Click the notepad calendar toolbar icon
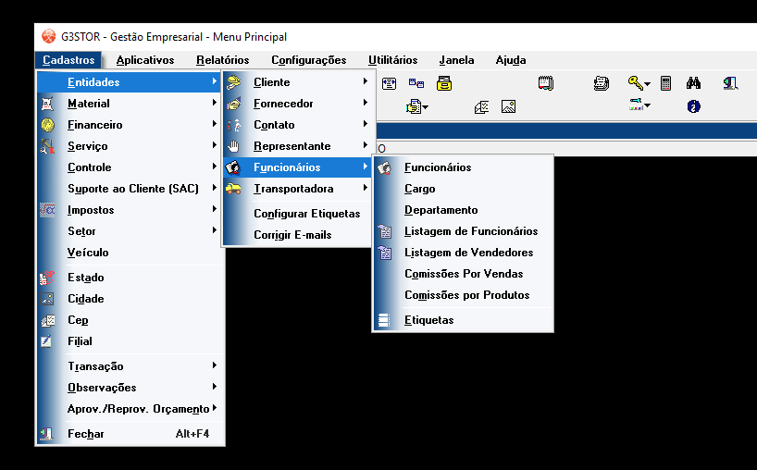This screenshot has height=470, width=757. pos(545,83)
